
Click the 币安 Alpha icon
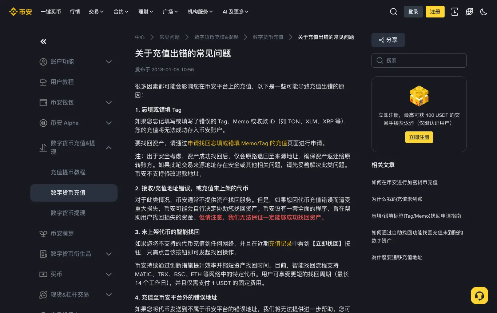43,123
